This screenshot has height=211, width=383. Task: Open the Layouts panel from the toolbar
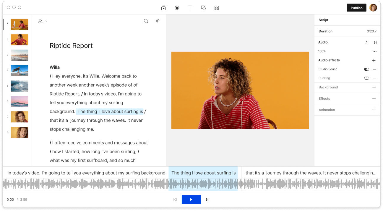tap(217, 8)
